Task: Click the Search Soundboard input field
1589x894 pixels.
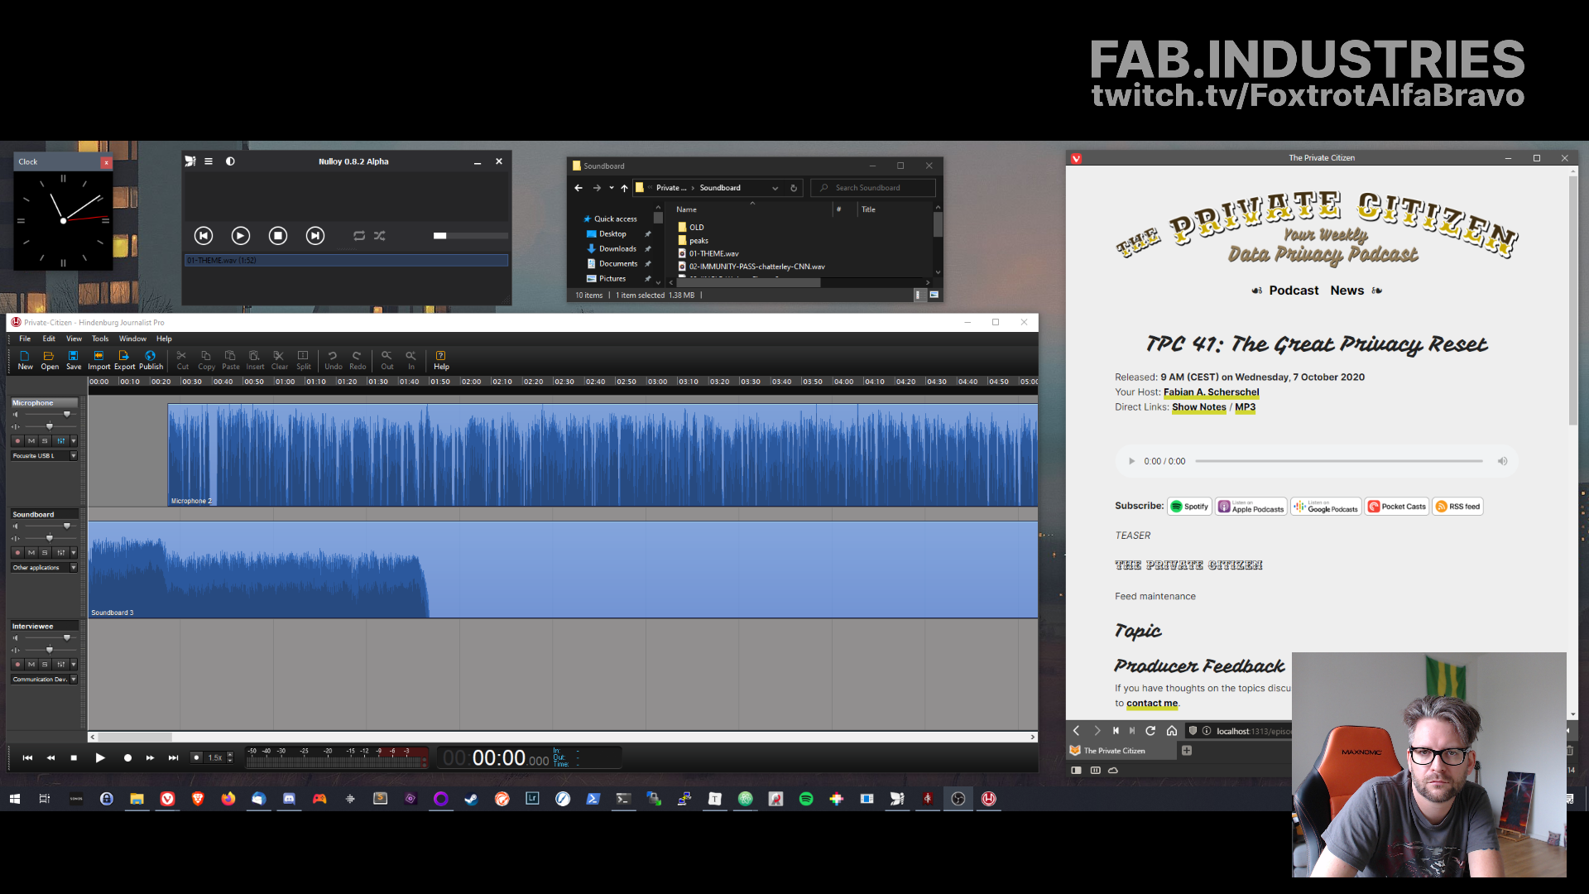Action: coord(874,188)
